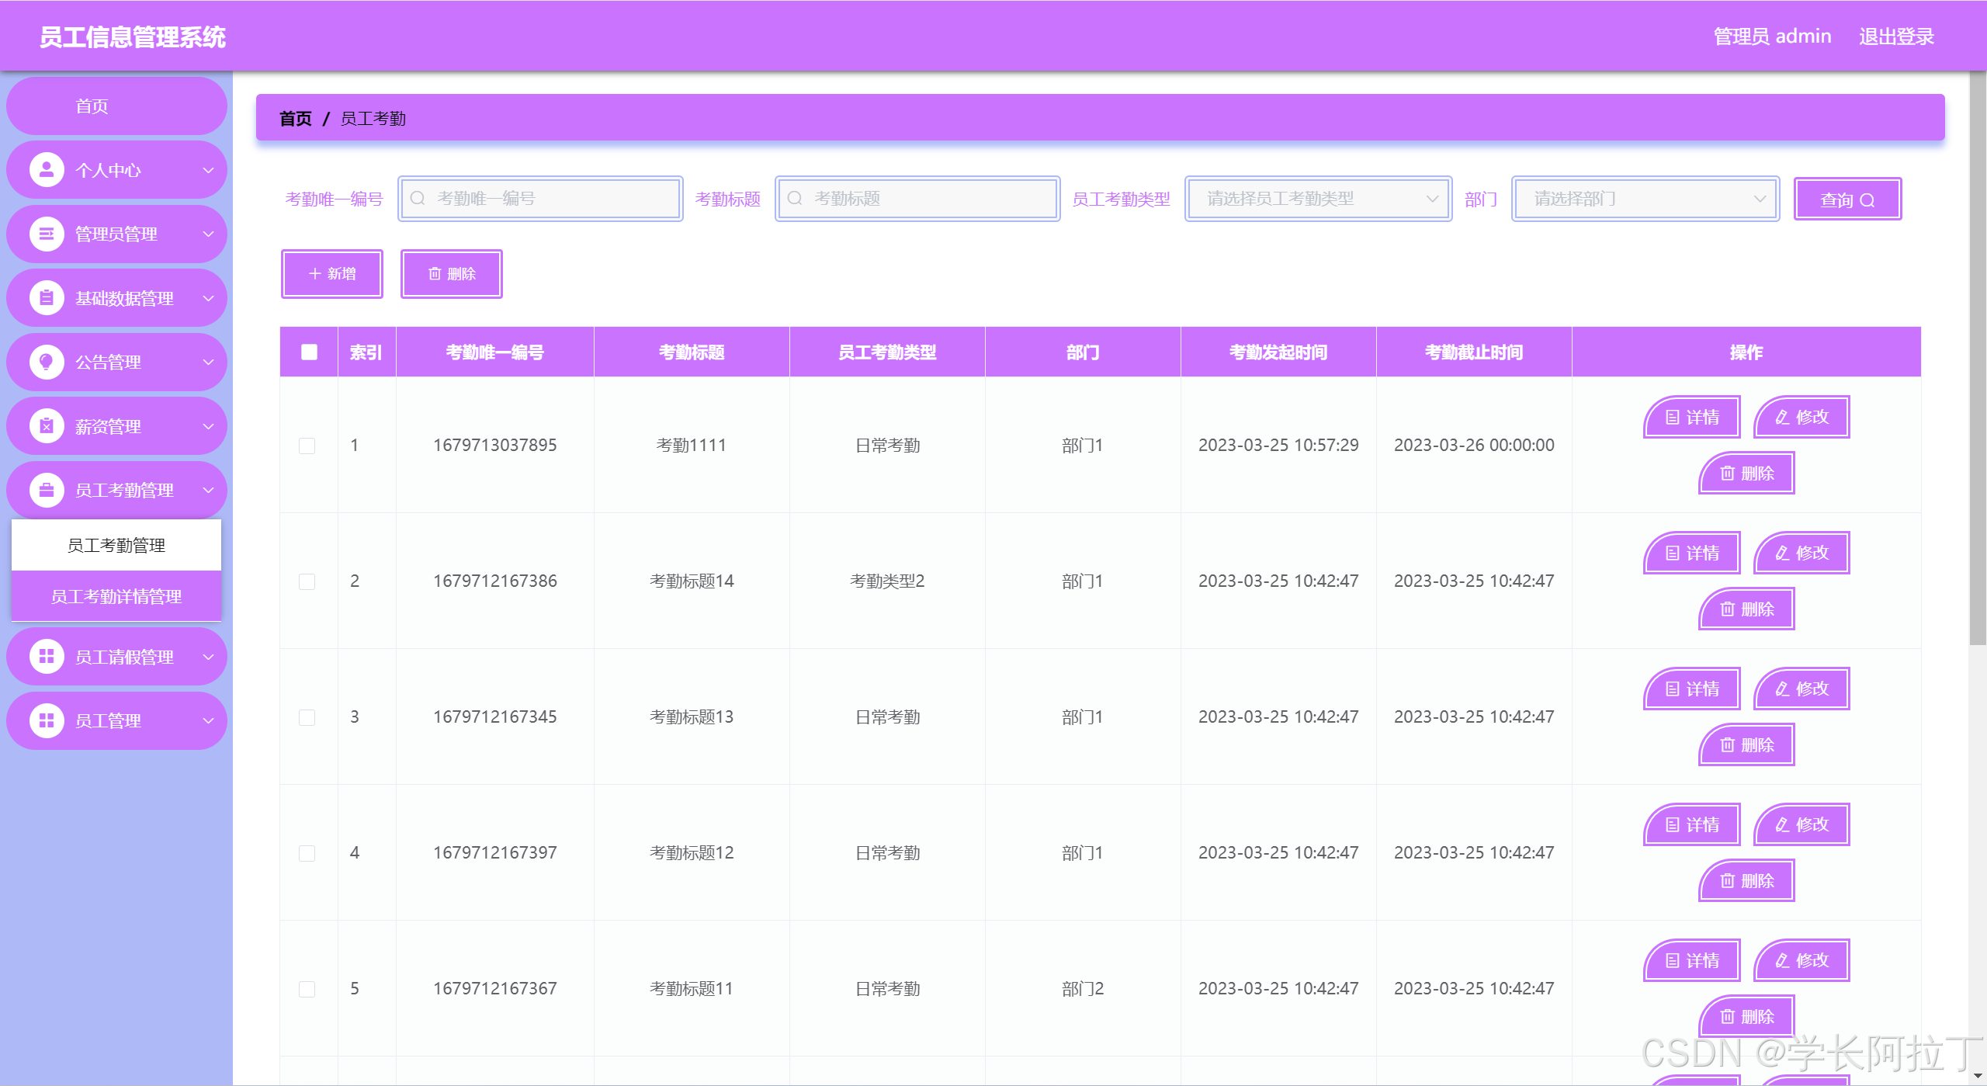The height and width of the screenshot is (1086, 1987).
Task: Click the 新增 button to add record
Action: coord(332,273)
